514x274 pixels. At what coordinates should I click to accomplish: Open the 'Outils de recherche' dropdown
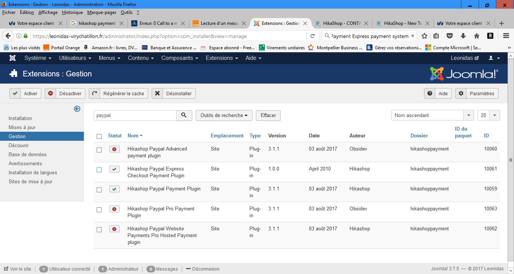point(224,116)
